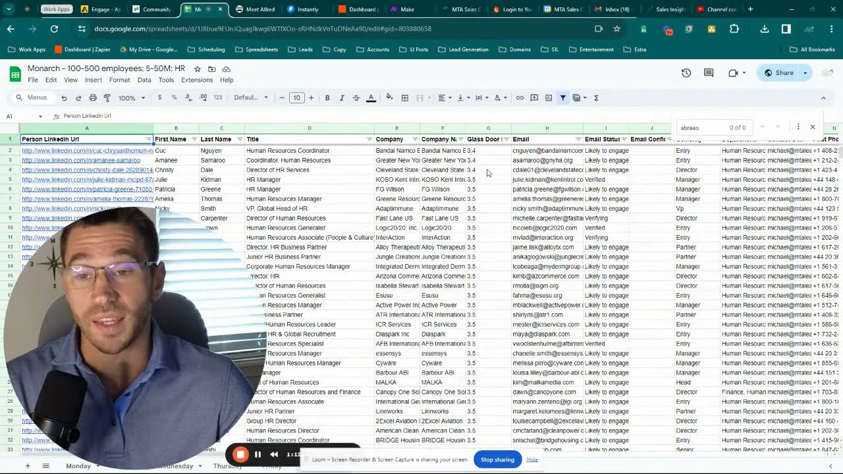Open the Browser downloads icon
Screen dimensions: 843x474
[x=764, y=29]
